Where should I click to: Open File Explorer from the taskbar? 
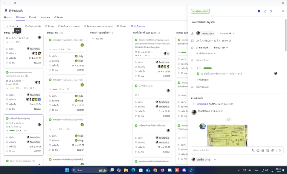click(x=126, y=170)
